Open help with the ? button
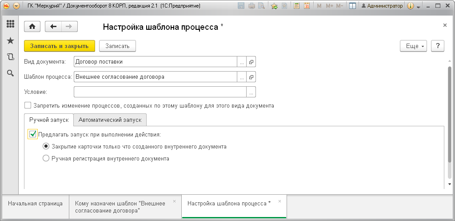 coord(438,46)
